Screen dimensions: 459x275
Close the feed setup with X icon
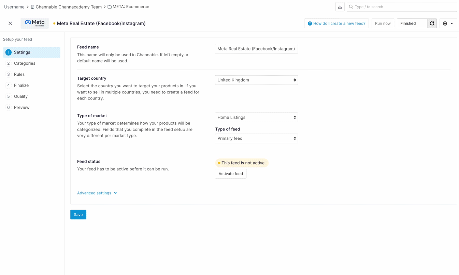pos(10,24)
